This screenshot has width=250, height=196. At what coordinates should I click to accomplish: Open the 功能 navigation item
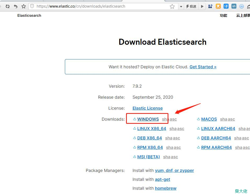223,15
